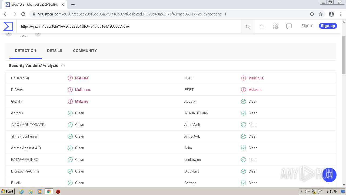Open the Chrome profile avatar icon
Viewport: 346px width, 195px height.
(331, 14)
